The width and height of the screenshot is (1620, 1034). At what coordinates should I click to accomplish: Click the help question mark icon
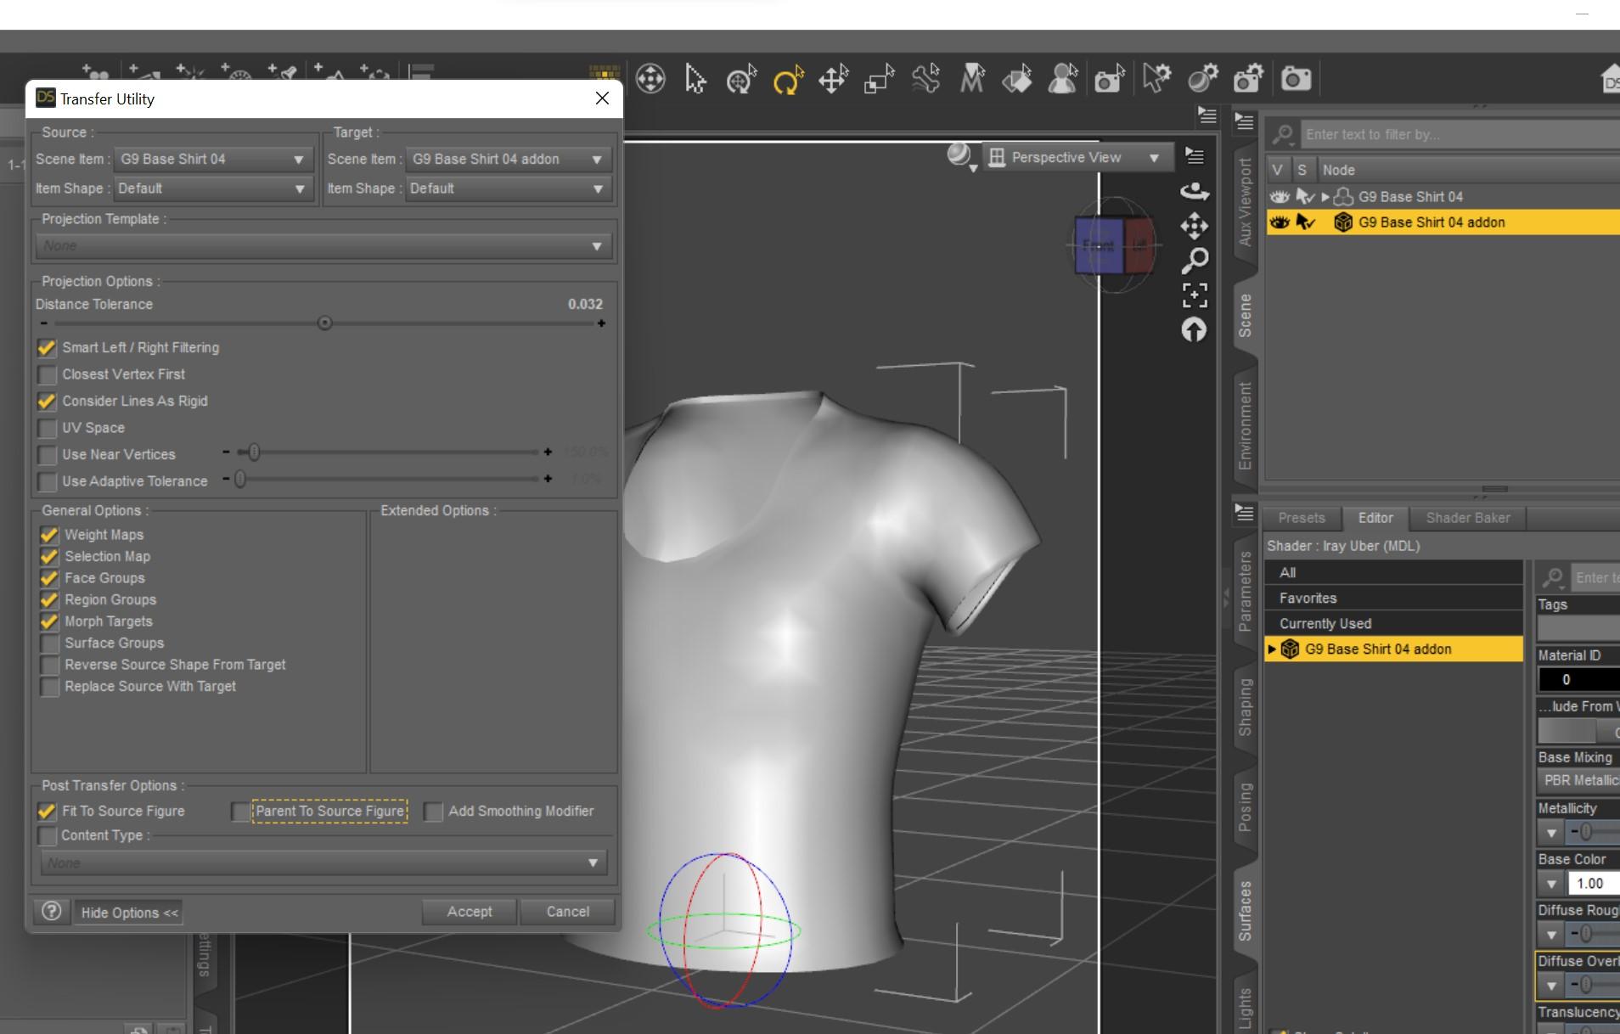coord(52,912)
